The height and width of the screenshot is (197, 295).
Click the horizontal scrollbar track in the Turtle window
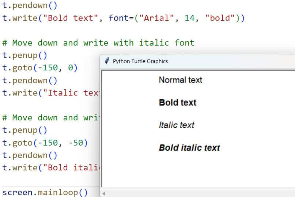[197, 193]
